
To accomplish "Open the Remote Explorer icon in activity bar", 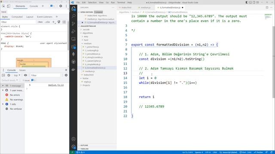I will coord(73,39).
